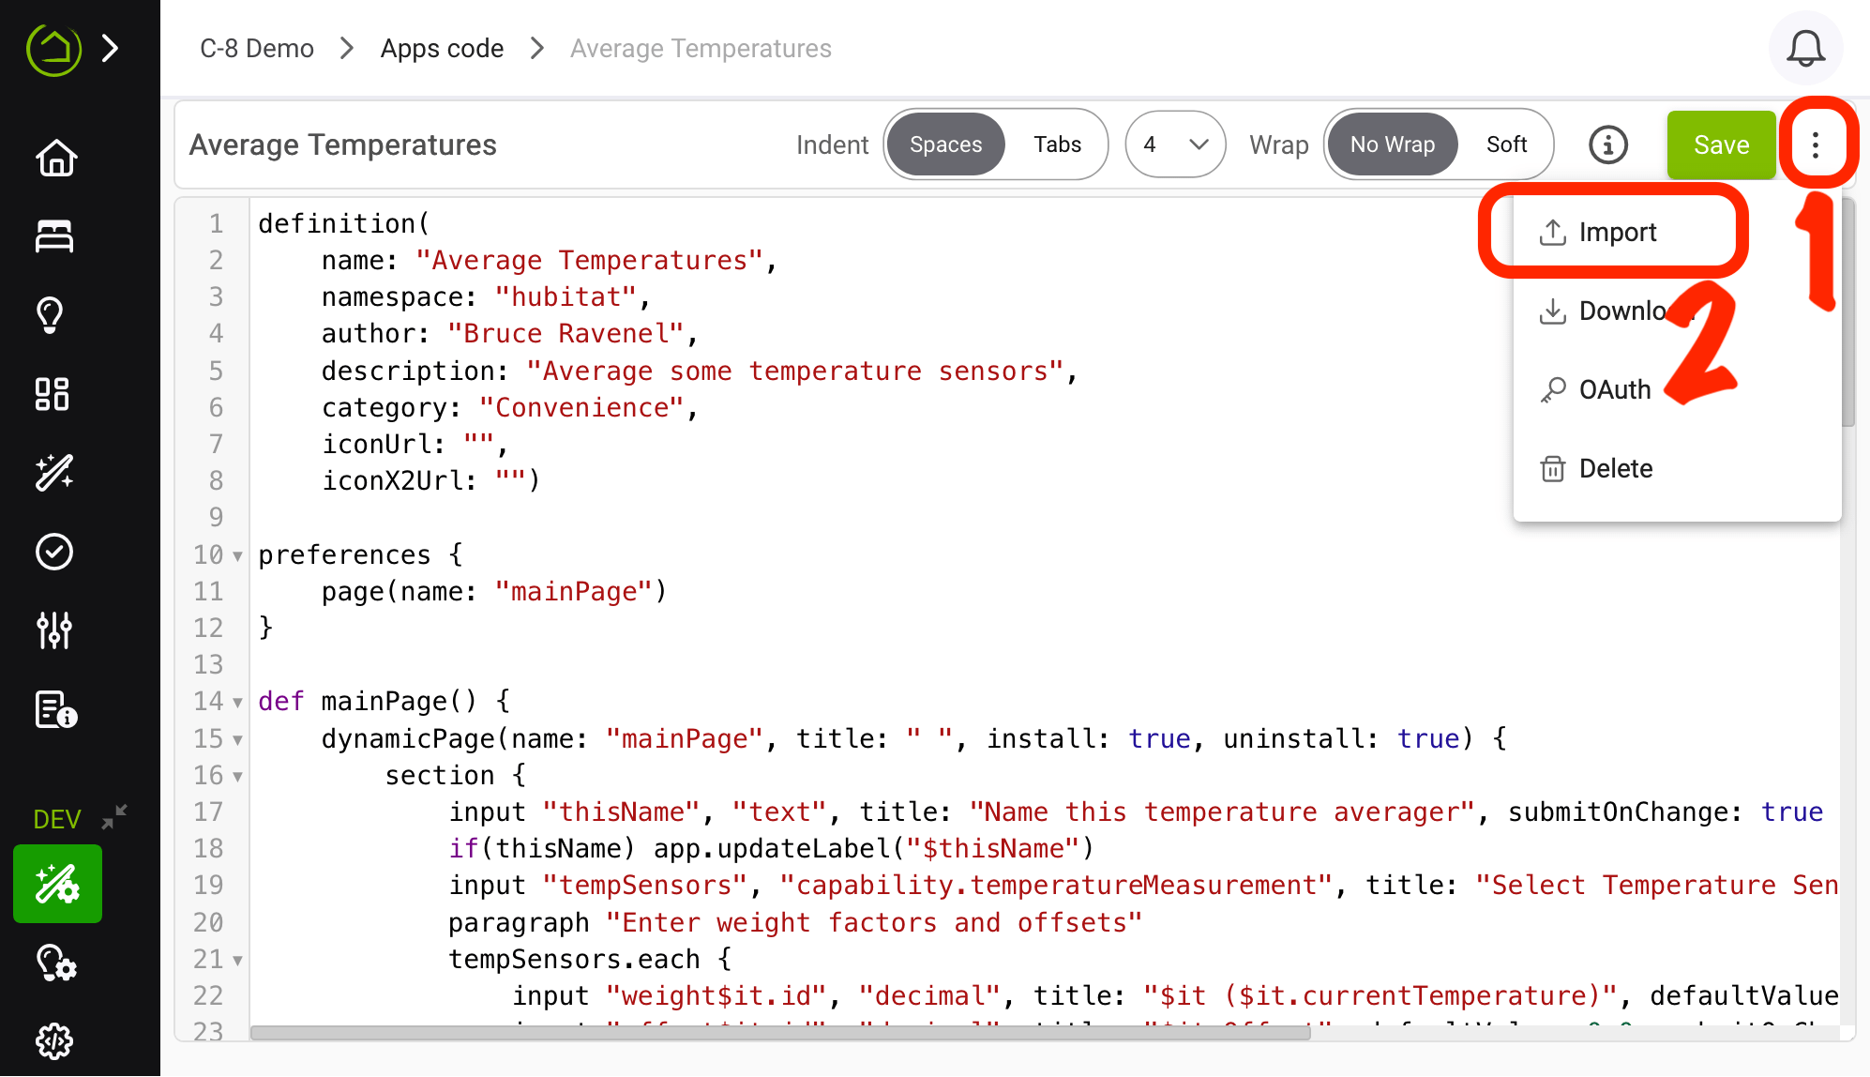The image size is (1870, 1077).
Task: Click the "Convenience" category string
Action: pos(581,407)
